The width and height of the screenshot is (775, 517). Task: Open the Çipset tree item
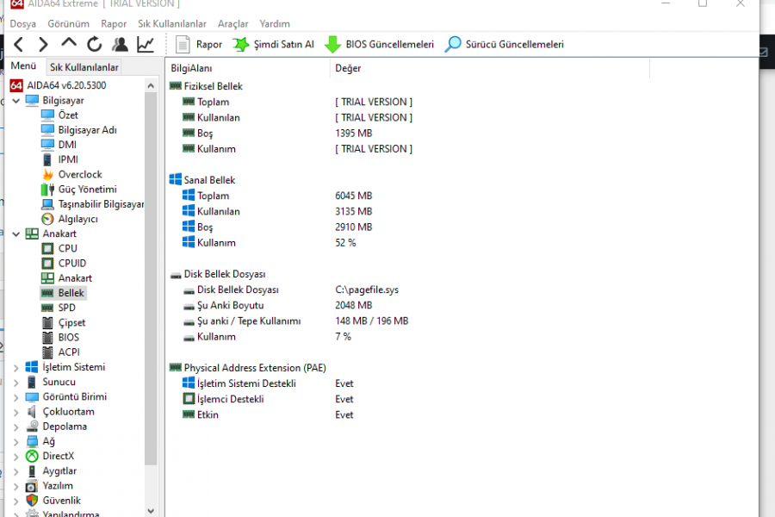tap(71, 322)
